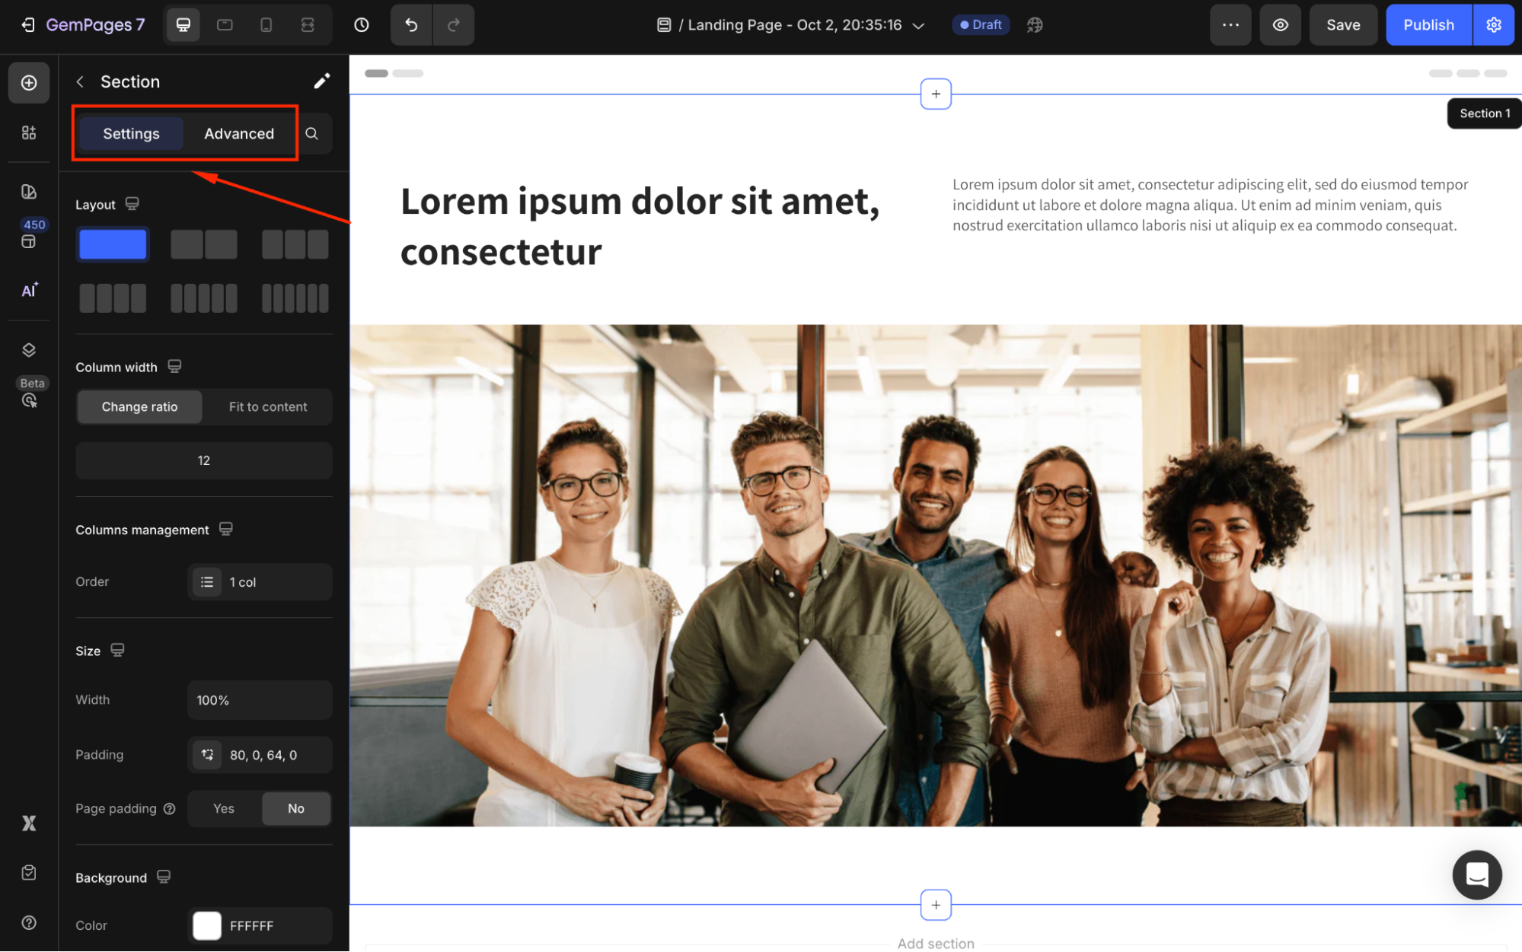Click the preview eye icon

(1280, 25)
